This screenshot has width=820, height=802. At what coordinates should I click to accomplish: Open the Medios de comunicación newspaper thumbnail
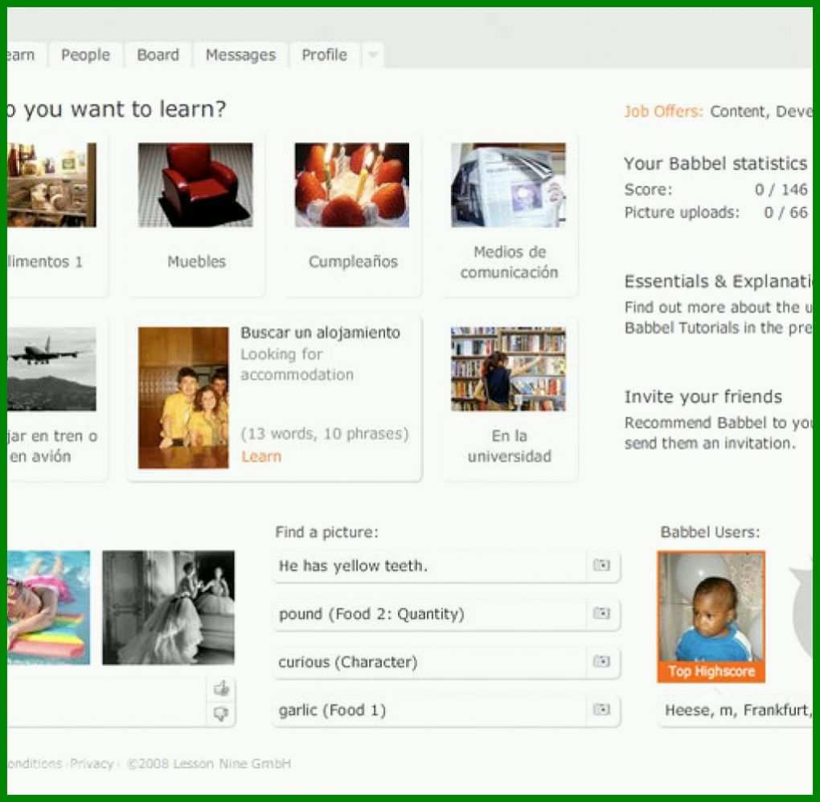[508, 185]
